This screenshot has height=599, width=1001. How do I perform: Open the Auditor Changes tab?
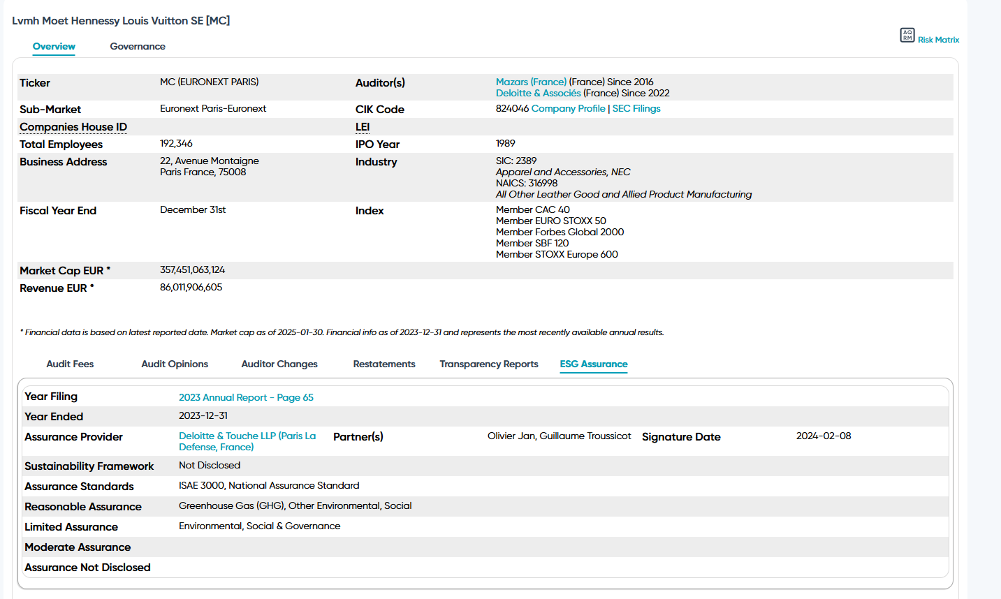pyautogui.click(x=279, y=364)
